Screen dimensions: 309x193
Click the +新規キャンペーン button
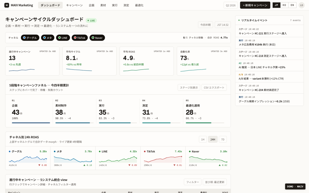click(x=255, y=5)
